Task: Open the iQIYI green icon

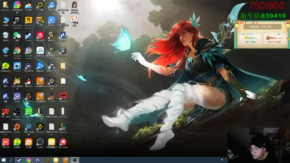Action: point(29,112)
